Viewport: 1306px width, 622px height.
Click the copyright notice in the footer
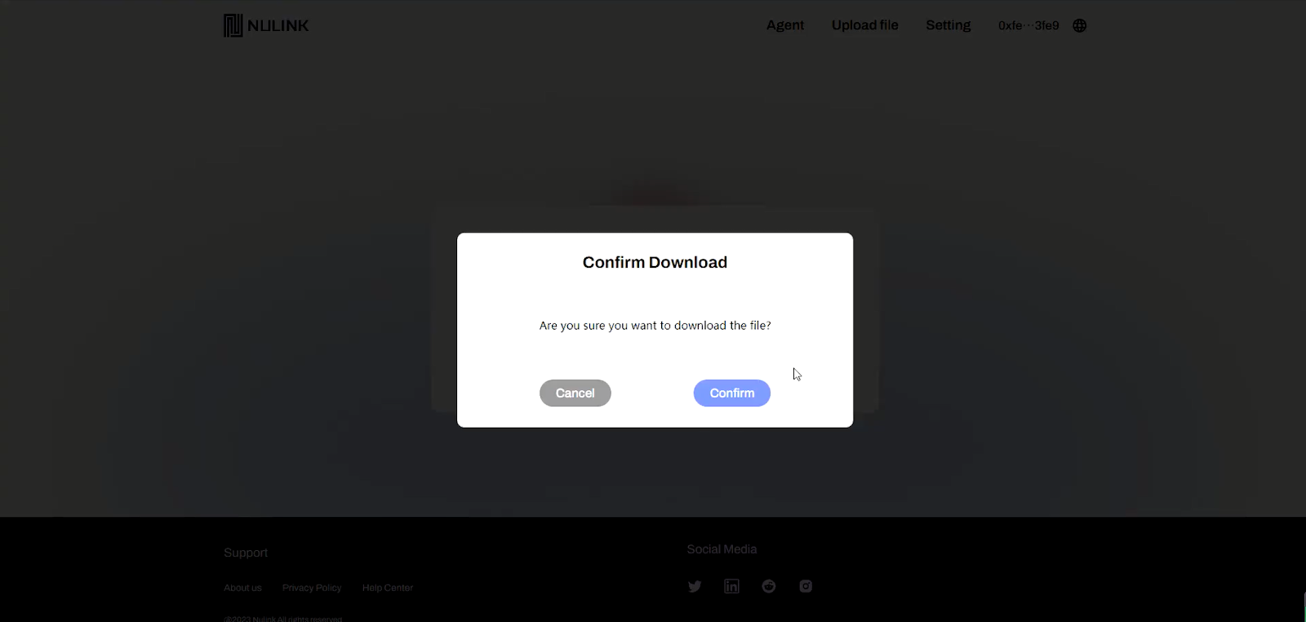click(x=283, y=619)
